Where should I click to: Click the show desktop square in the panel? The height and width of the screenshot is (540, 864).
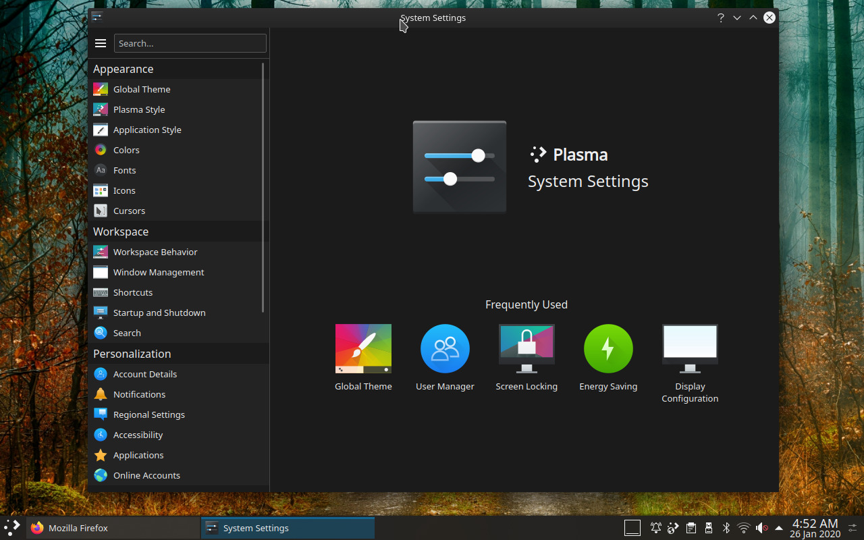coord(632,528)
